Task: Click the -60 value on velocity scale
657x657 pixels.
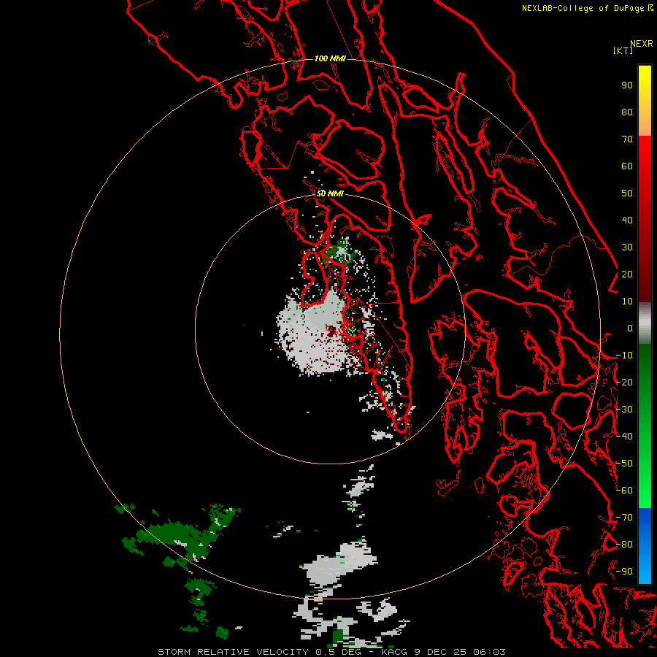Action: pyautogui.click(x=624, y=491)
